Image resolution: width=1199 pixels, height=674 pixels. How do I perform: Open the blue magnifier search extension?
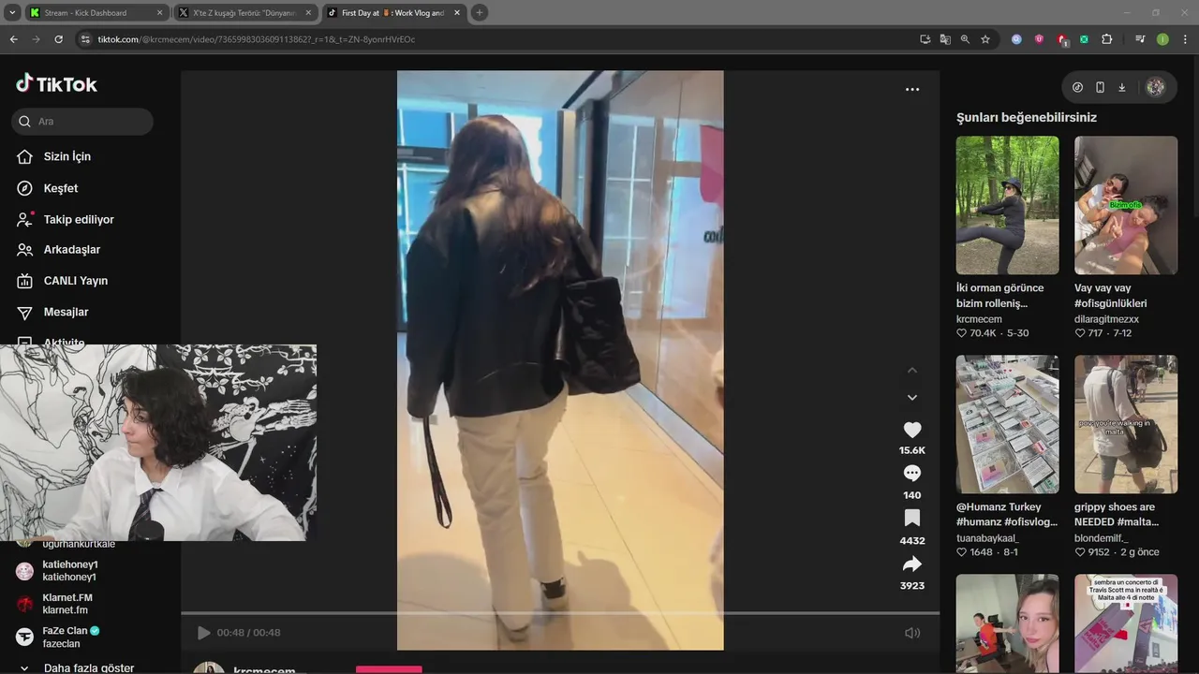tap(1016, 39)
